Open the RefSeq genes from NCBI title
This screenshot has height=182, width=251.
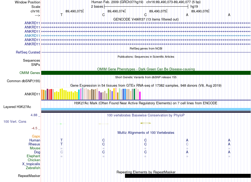(146, 48)
